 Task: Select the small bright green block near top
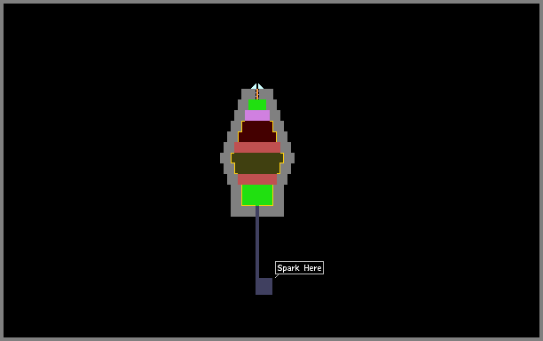[x=257, y=105]
